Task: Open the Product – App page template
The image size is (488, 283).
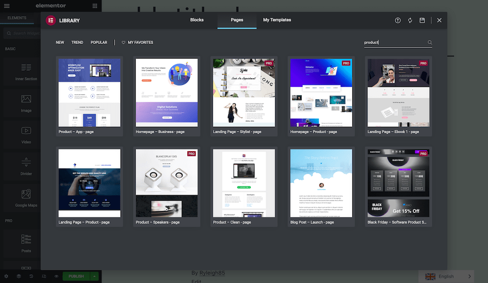Action: point(89,96)
